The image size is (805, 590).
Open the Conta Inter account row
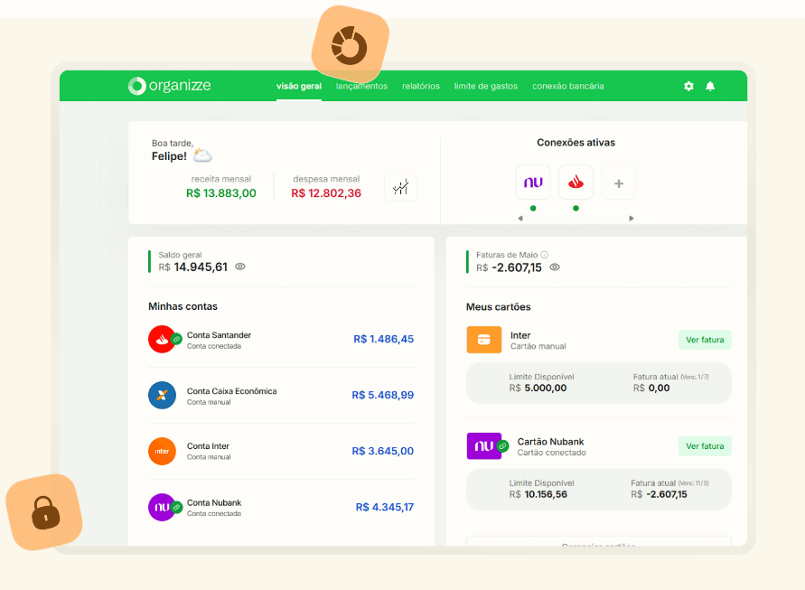click(280, 451)
